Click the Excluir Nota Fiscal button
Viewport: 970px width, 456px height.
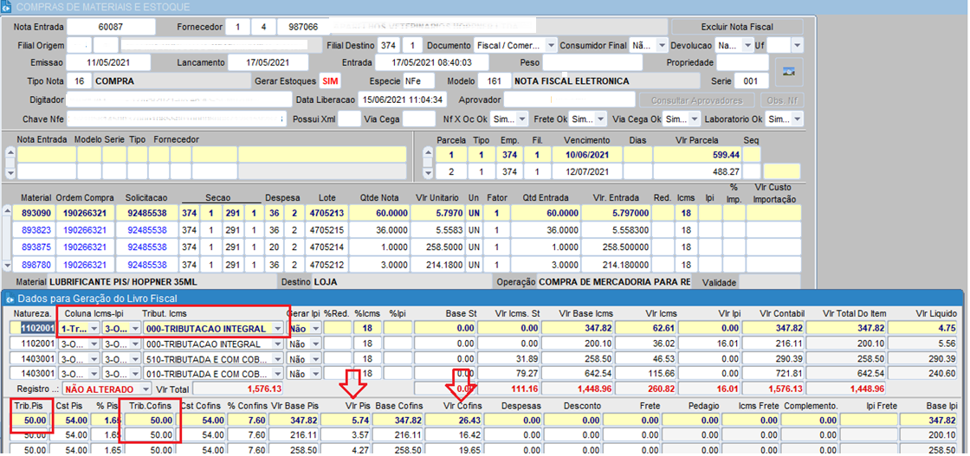pos(737,27)
